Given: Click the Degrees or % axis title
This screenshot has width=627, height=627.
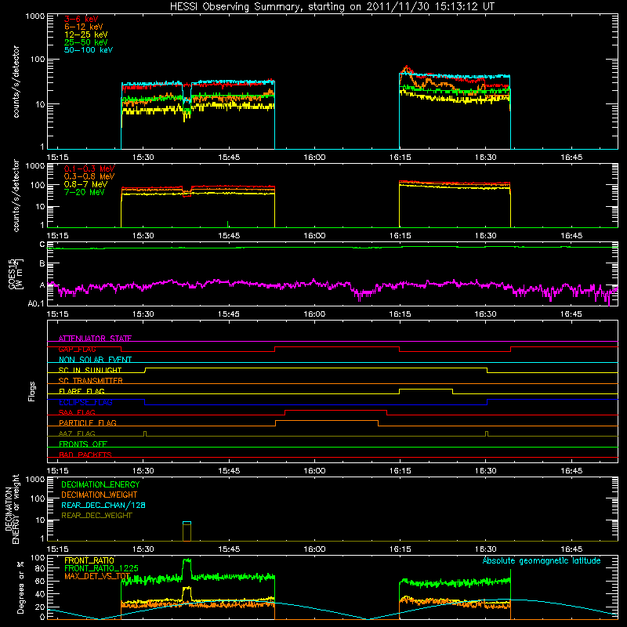Looking at the screenshot, I should 20,587.
